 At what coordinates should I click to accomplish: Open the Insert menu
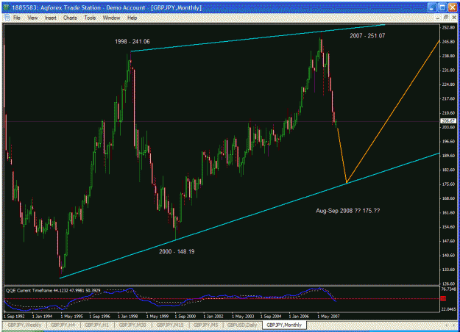(x=51, y=18)
